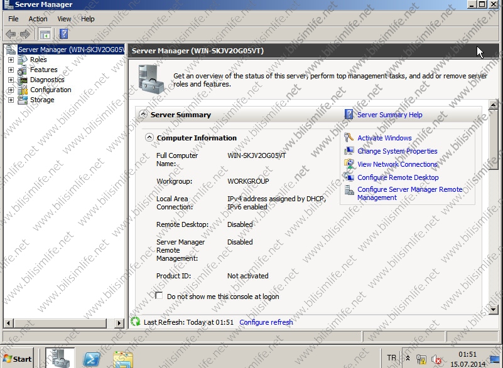The image size is (503, 368).
Task: Select the Features tree item
Action: tap(43, 70)
